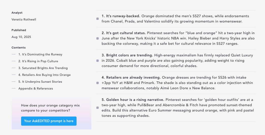
Task: Click the dash line before "1. It's Dominating the Runway"
Action: 13,54
